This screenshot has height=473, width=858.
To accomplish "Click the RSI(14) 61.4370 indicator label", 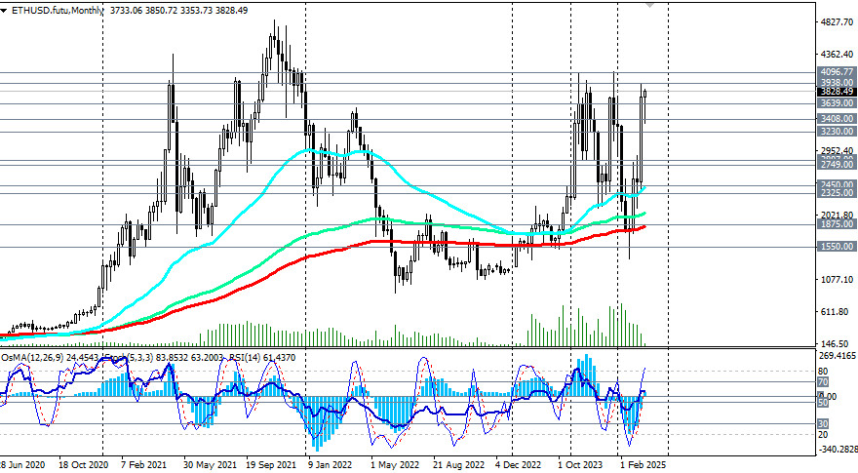I will click(262, 358).
